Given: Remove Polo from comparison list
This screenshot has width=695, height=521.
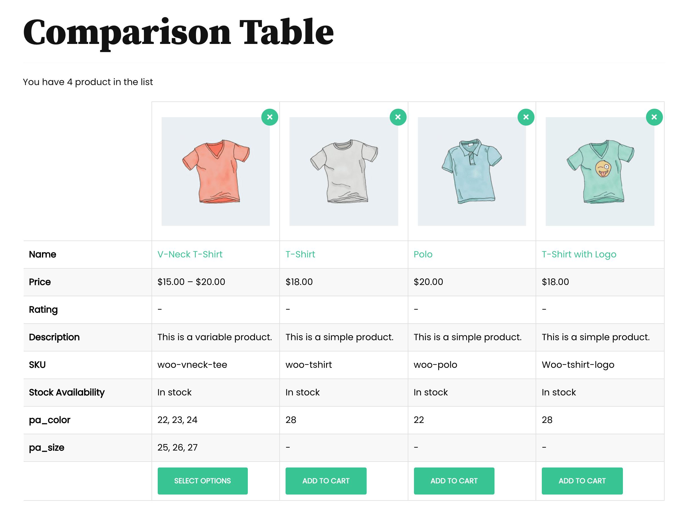Looking at the screenshot, I should click(x=526, y=117).
